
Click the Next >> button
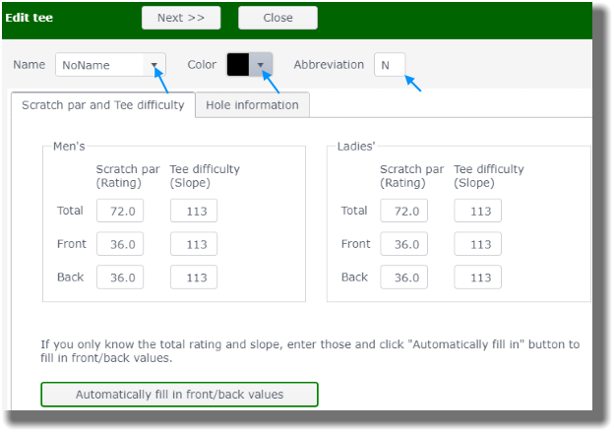point(181,18)
